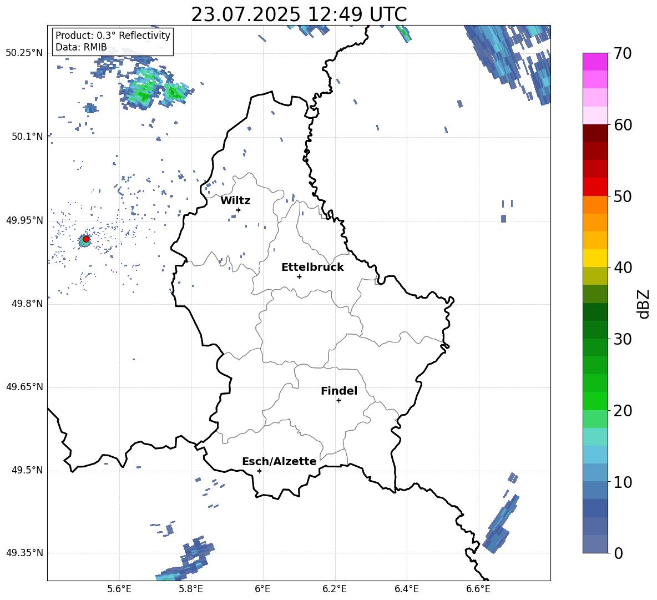Click the Esch/Alzette city label
The image size is (657, 600).
279,461
